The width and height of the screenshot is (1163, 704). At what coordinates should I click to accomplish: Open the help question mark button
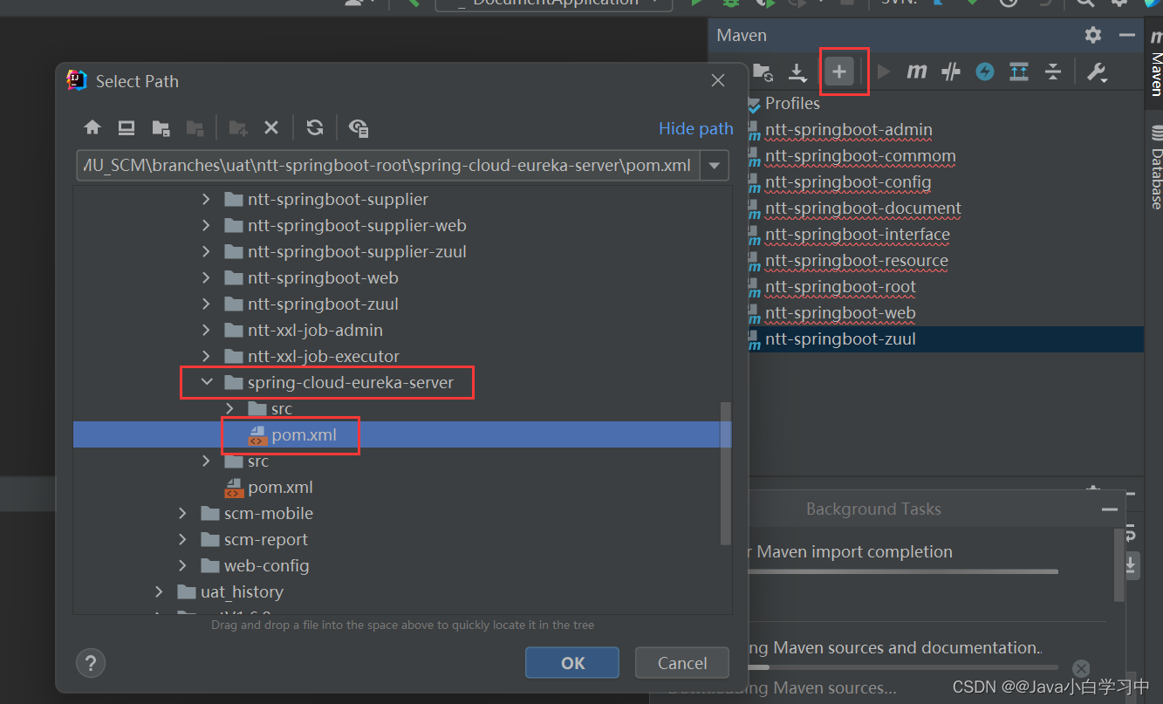tap(91, 663)
